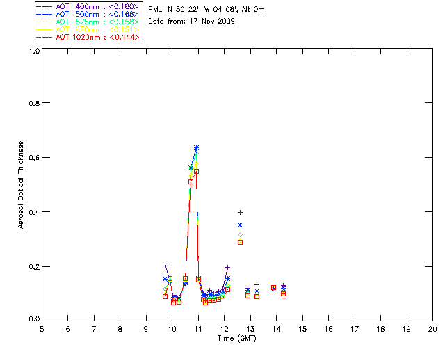Click the y-axis tick label '0.6'
Viewport: 445px width, 356px height.
34,157
